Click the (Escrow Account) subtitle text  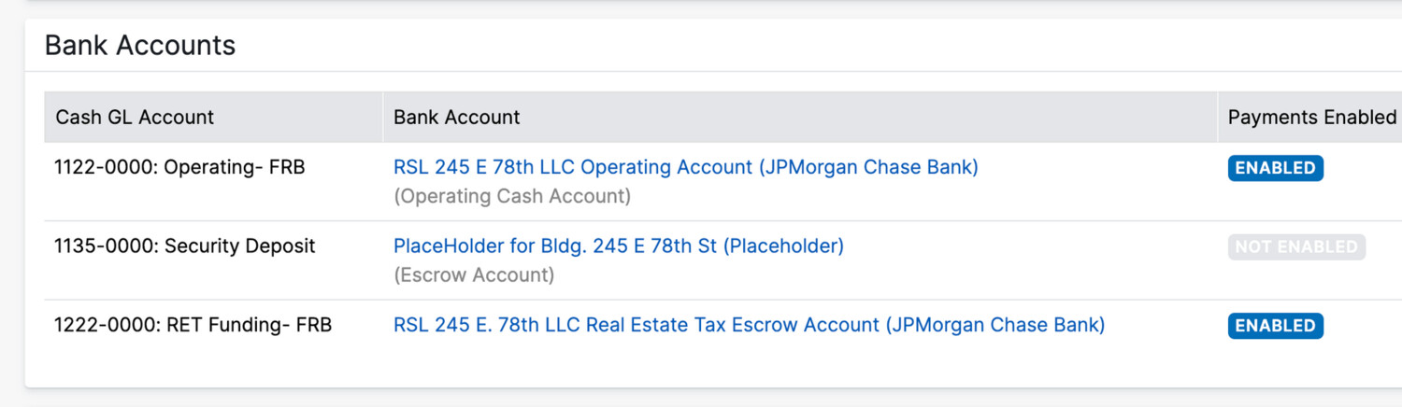(x=473, y=275)
